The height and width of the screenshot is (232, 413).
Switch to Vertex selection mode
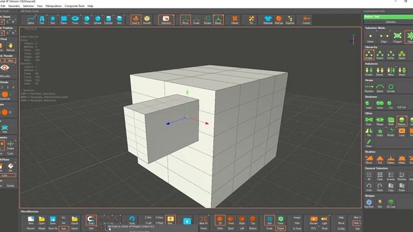point(370,37)
